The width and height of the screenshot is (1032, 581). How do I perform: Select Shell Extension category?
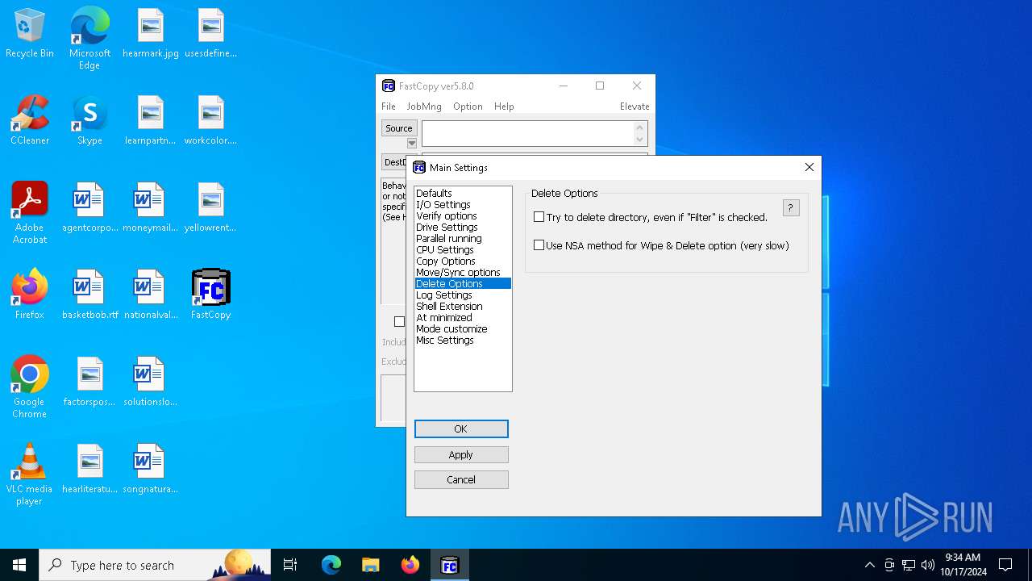pos(463,306)
